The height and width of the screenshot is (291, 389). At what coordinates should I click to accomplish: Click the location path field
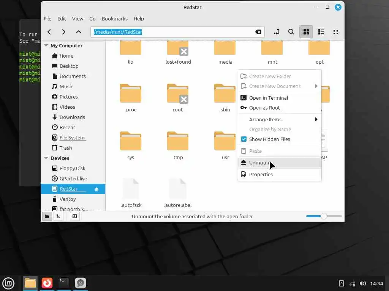[x=177, y=32]
